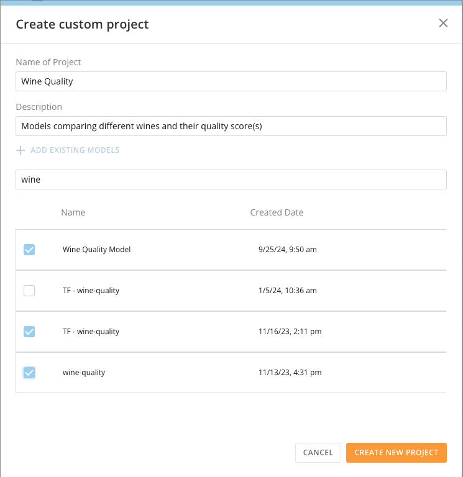
Task: Click the Add Existing Models label
Action: tap(75, 150)
